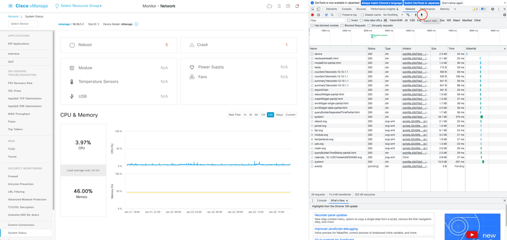Click the Export HAR download icon
Image resolution: width=507 pixels, height=240 pixels.
[x=422, y=15]
